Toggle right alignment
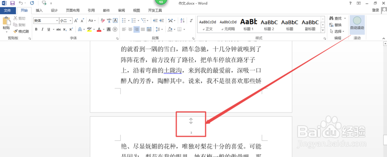387x157 pixels. [137, 29]
